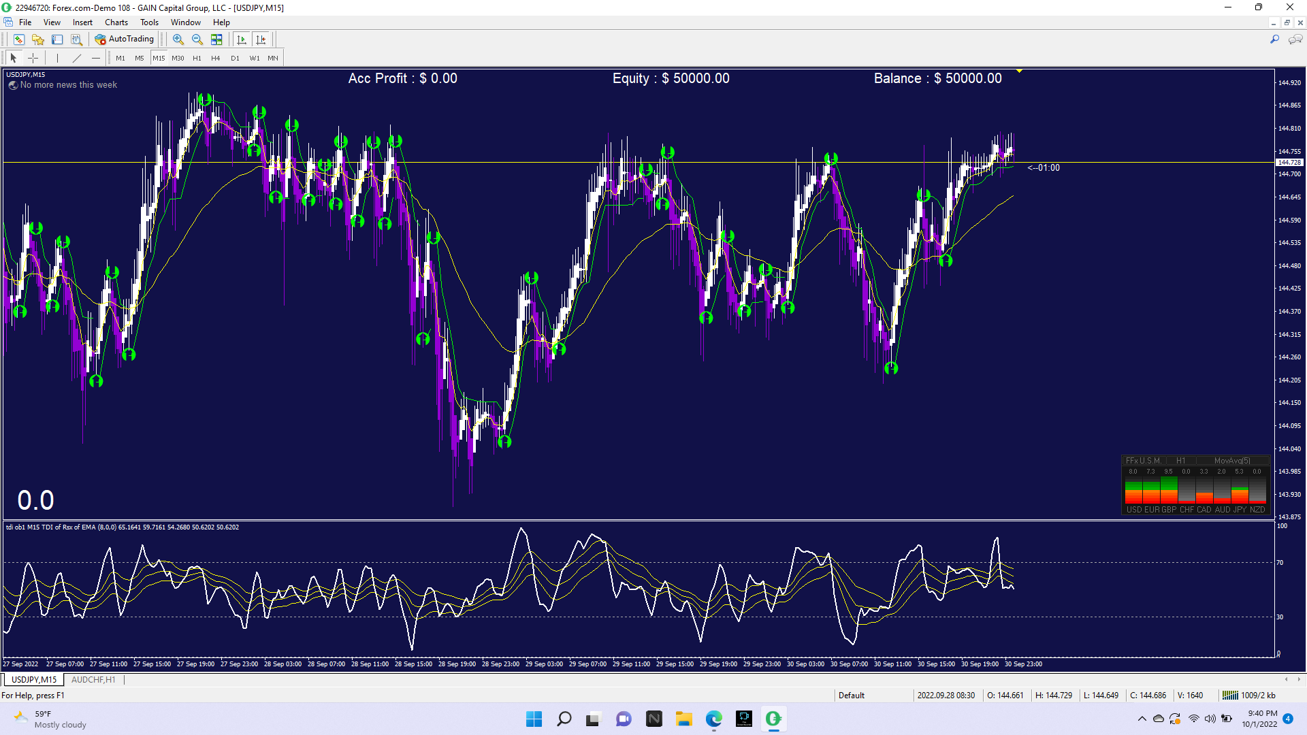The image size is (1307, 735).
Task: Switch timeframe to M30
Action: click(178, 58)
